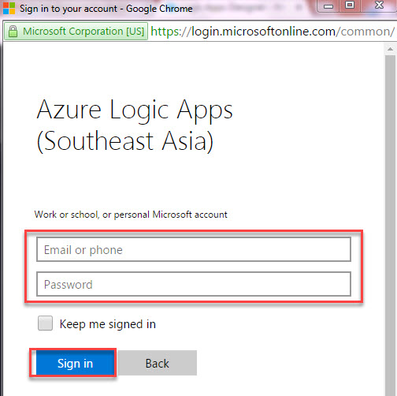Click the /common/ path in address bar
Screen dimensions: 397x396
click(365, 32)
